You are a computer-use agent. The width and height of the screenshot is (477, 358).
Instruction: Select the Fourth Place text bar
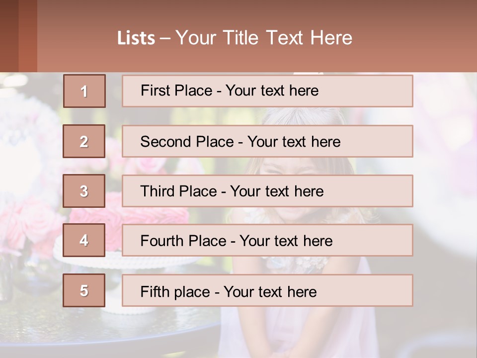point(267,240)
